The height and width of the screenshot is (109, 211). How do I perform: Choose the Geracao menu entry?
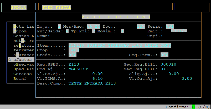tap(23, 74)
